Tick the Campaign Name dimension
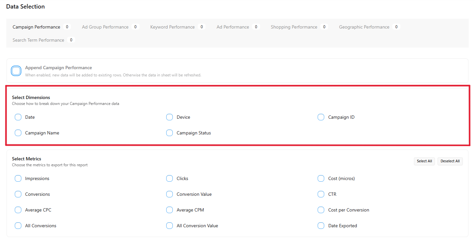The image size is (475, 242). [x=18, y=133]
